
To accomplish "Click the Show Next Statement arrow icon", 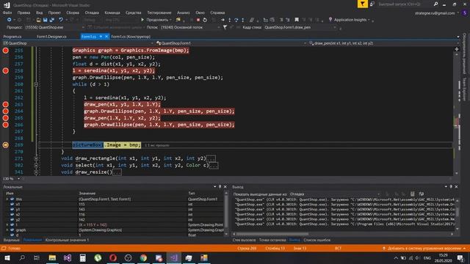I will tap(223, 20).
